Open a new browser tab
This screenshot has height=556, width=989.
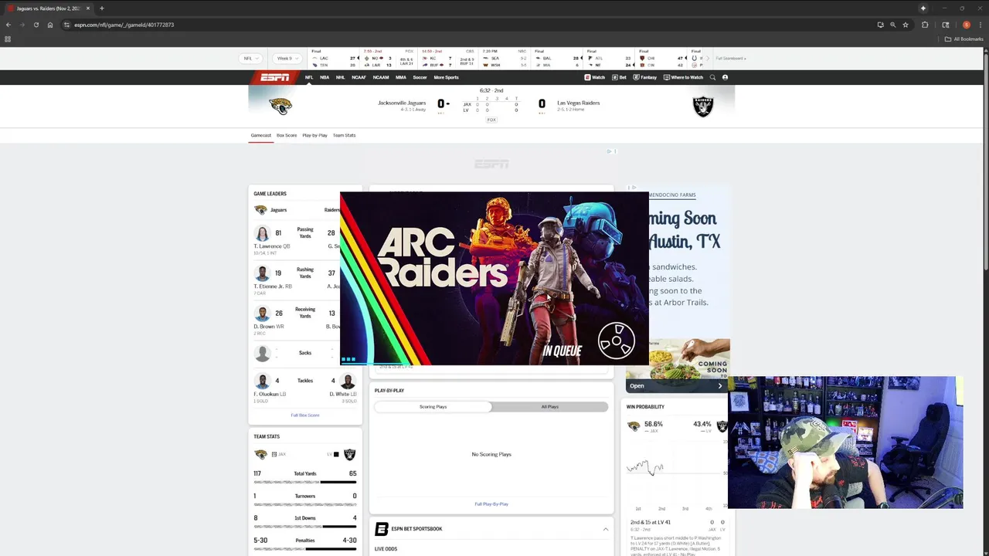(101, 8)
